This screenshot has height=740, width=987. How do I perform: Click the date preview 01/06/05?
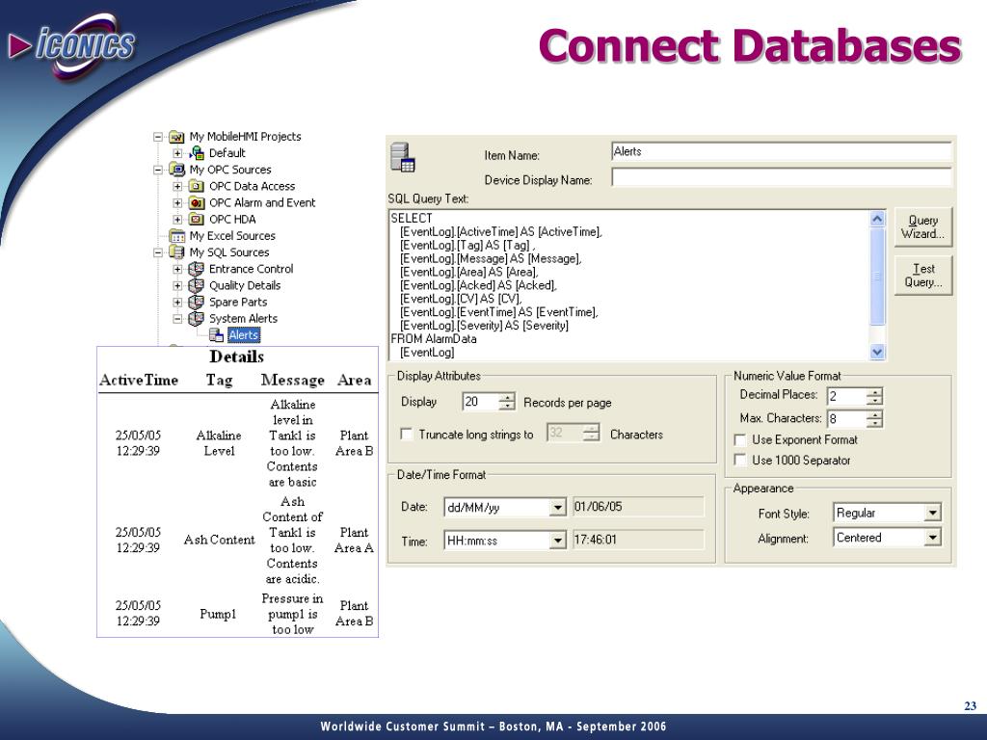[639, 507]
